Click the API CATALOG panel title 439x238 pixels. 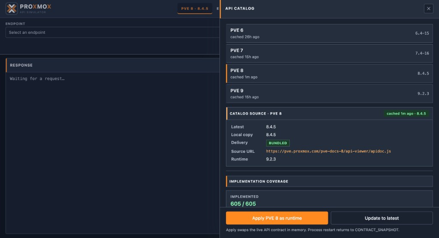pyautogui.click(x=240, y=9)
